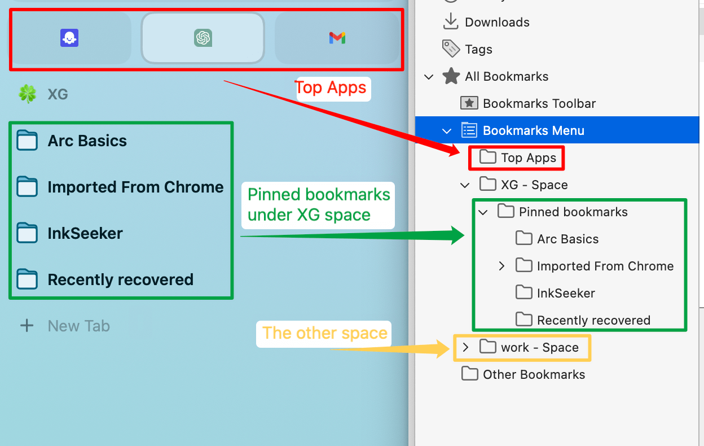Open the Arc Basics folder in sidebar
The height and width of the screenshot is (446, 704).
tap(87, 141)
